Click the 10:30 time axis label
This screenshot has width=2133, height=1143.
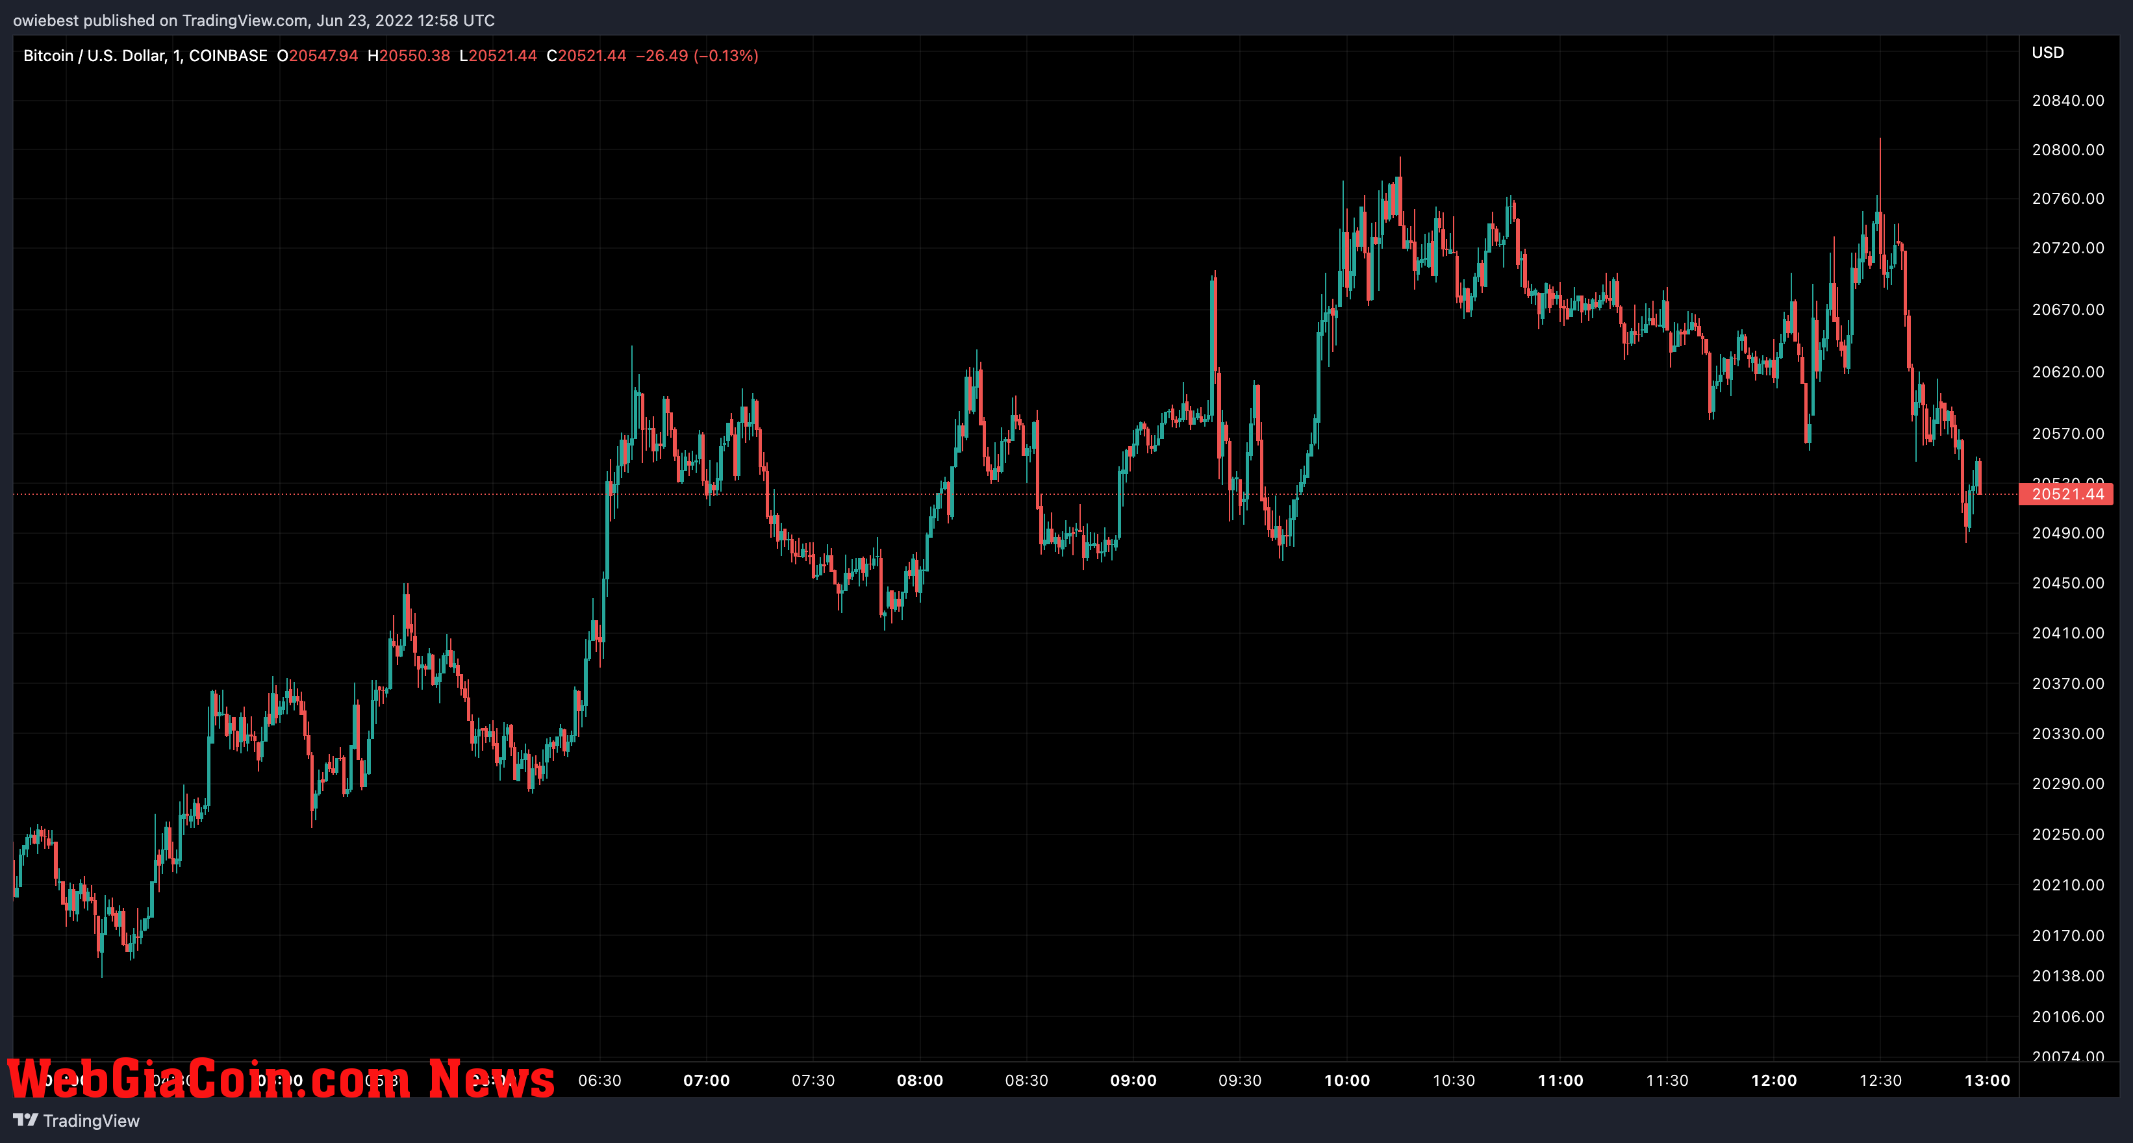pos(1454,1080)
